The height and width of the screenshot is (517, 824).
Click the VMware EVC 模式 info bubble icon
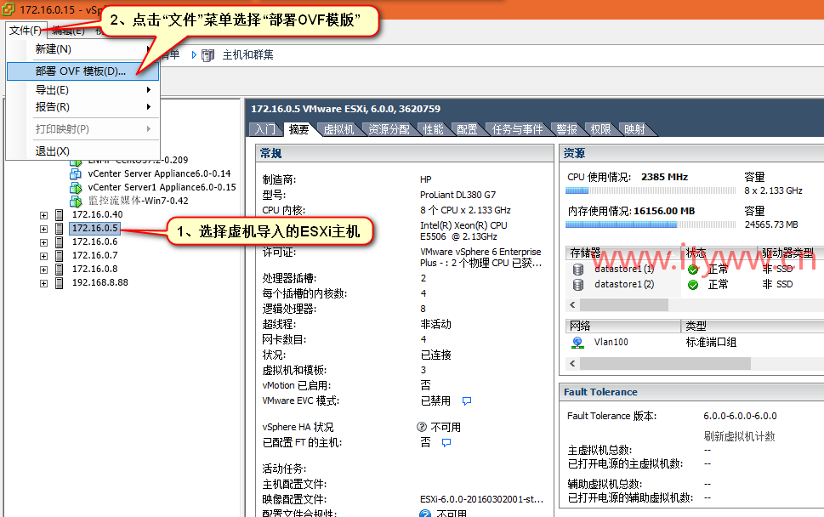pos(467,401)
